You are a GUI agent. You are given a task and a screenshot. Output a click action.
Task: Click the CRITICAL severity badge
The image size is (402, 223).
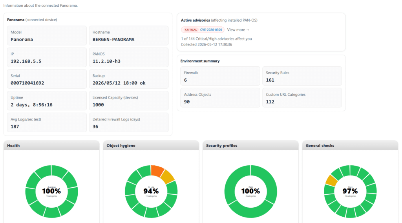(191, 30)
